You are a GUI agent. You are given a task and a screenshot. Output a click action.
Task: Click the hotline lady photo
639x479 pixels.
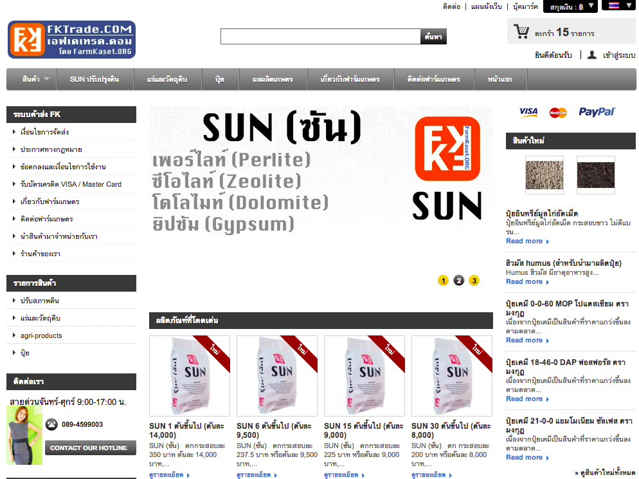tap(24, 435)
